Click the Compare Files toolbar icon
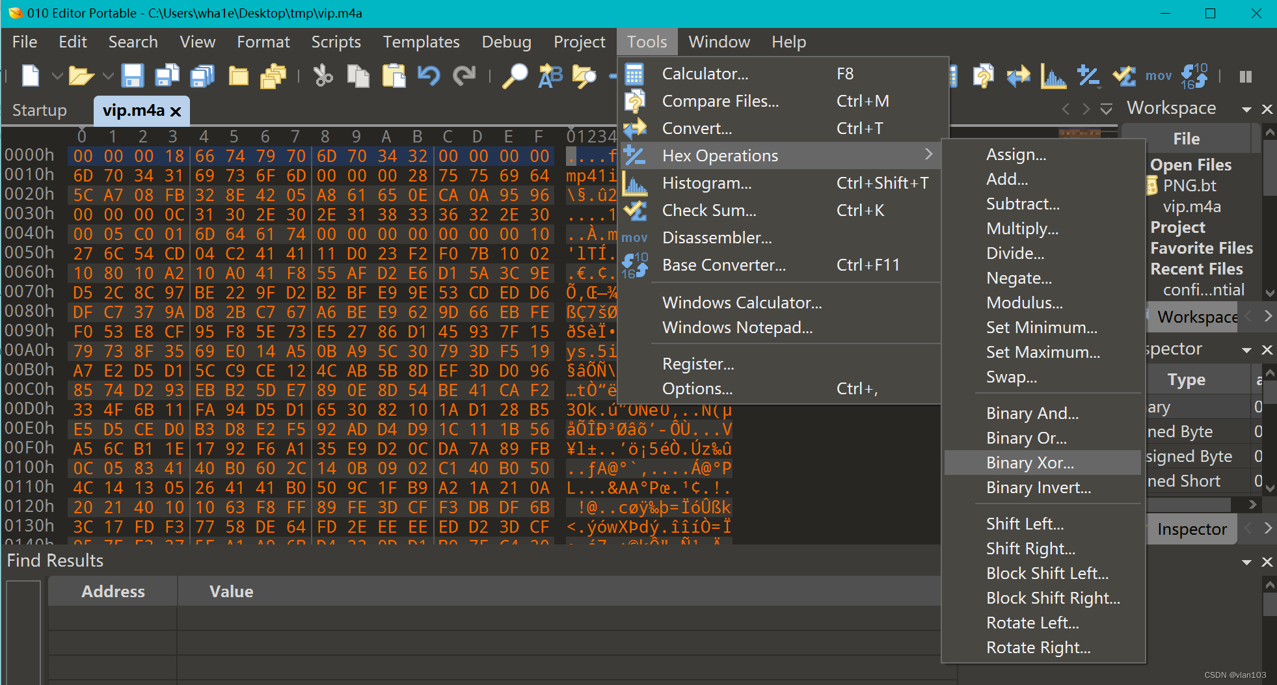1277x685 pixels. click(983, 75)
